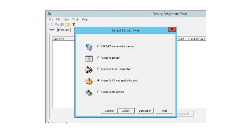Click the help question mark toolbar icon
237x134 pixels.
pyautogui.click(x=74, y=25)
